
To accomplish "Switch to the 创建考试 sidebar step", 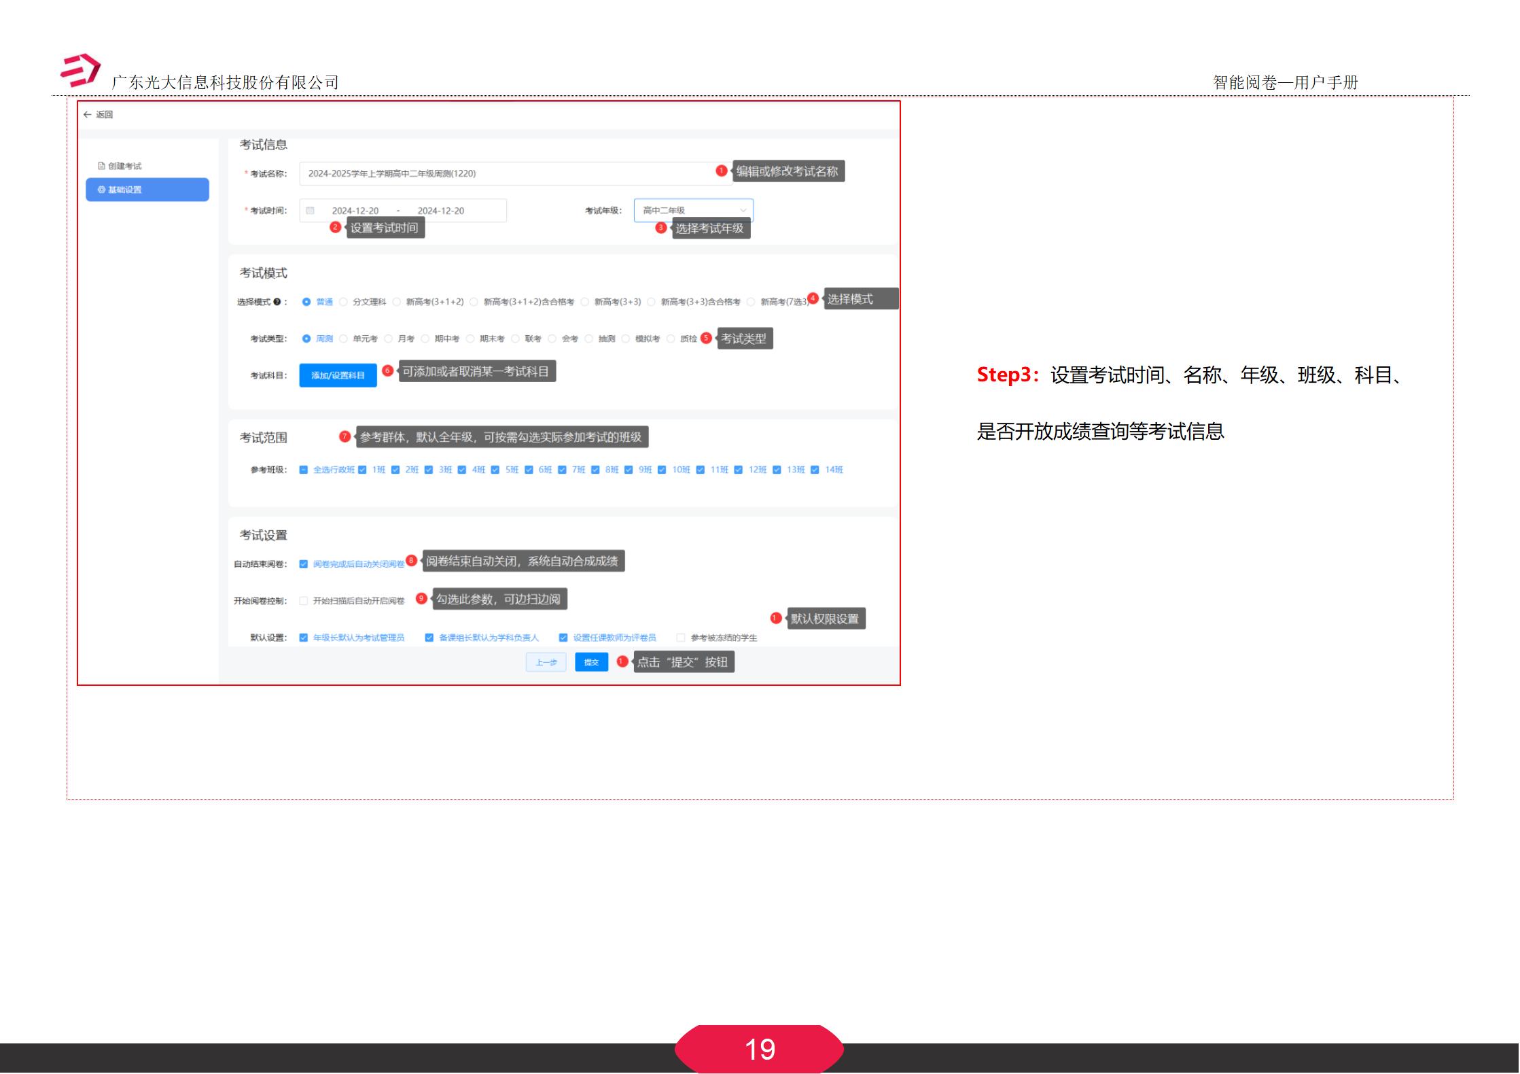I will click(x=126, y=165).
